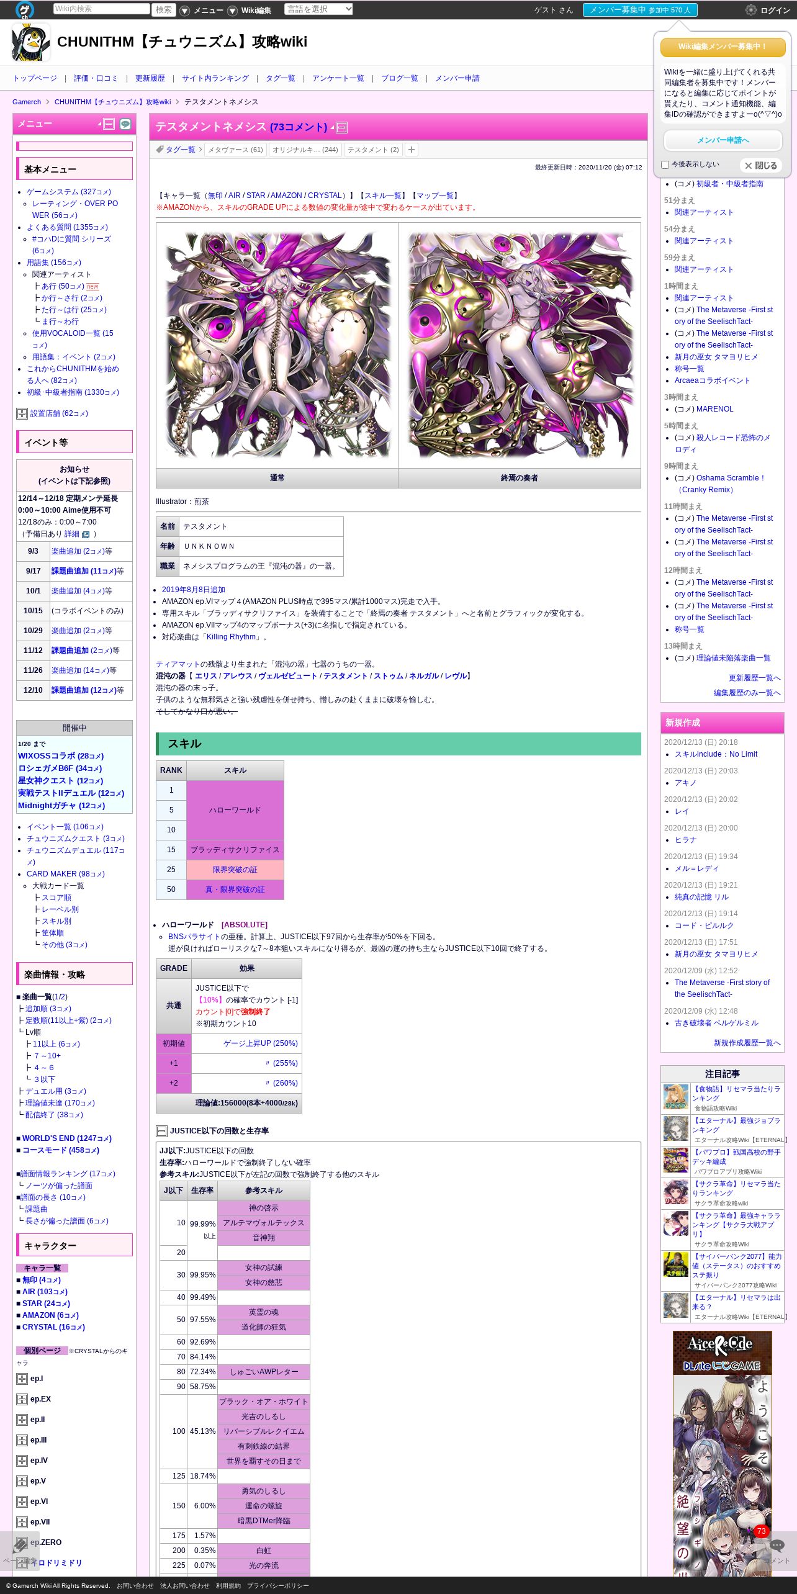Open the 言語を選択 language dropdown
Screen dimensions: 797x1594
318,9
